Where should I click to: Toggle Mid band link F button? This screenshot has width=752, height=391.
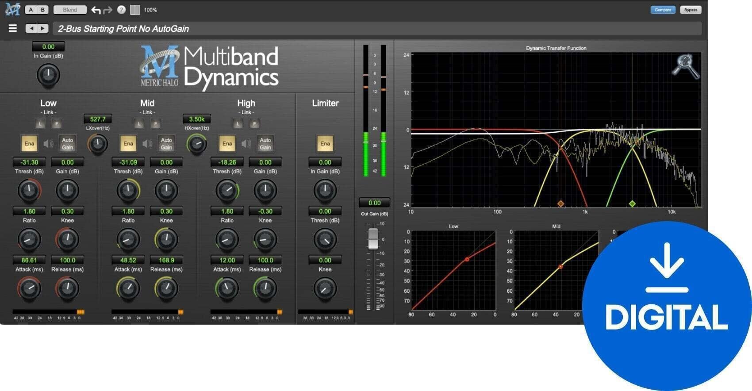click(155, 124)
